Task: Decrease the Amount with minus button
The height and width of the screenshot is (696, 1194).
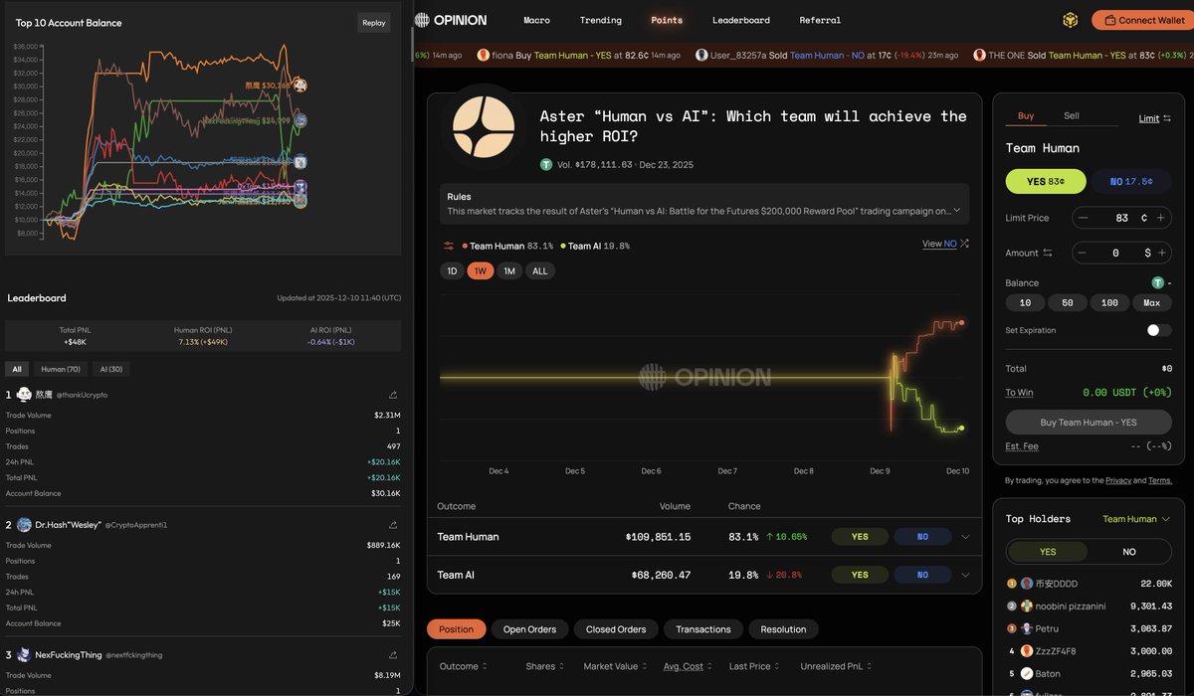Action: click(x=1084, y=254)
